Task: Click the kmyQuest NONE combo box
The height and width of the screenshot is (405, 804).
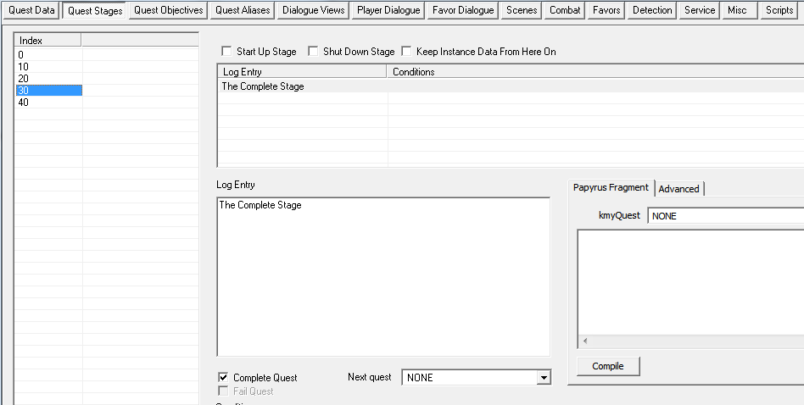Action: pos(725,216)
